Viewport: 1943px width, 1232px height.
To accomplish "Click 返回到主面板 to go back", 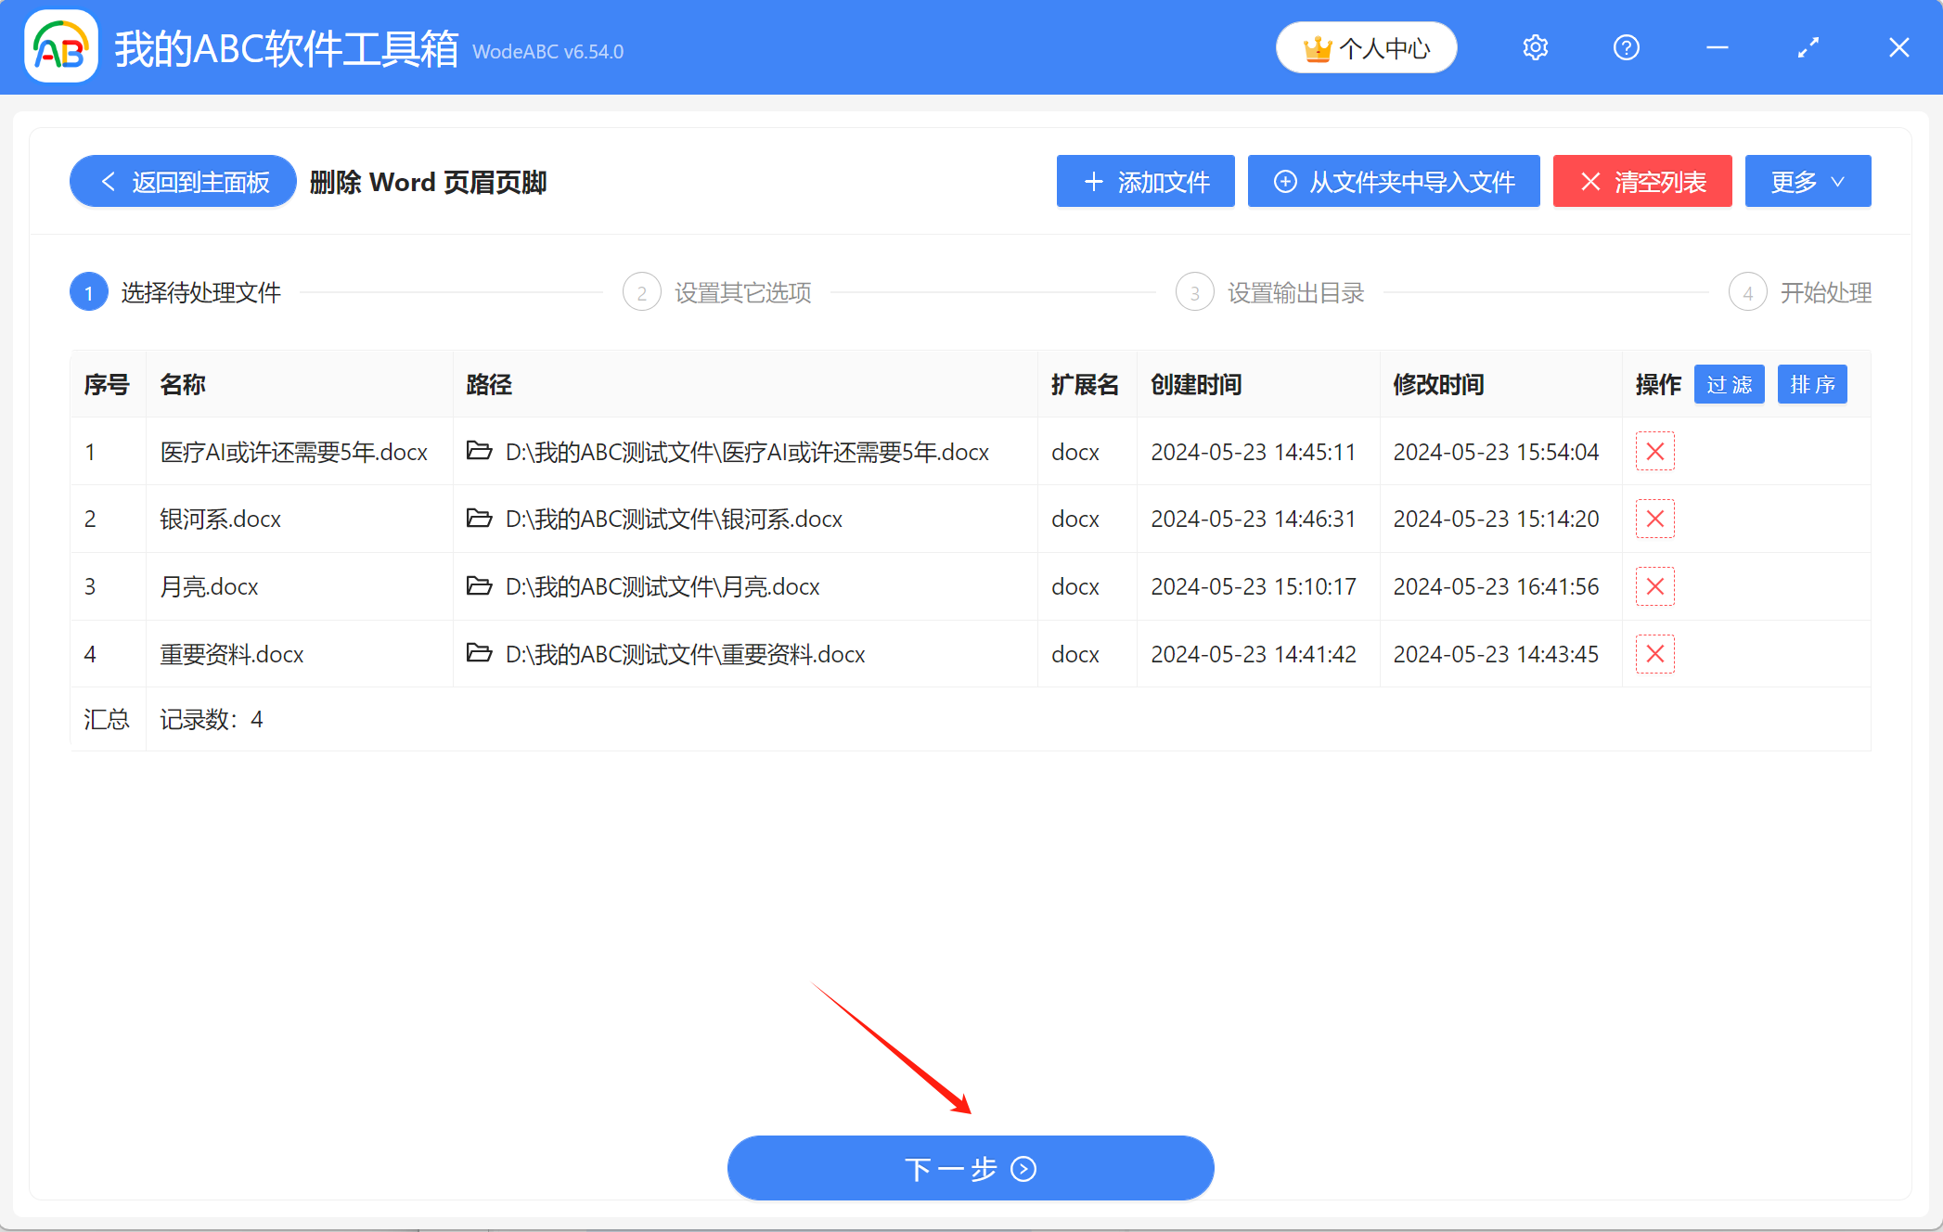I will point(182,181).
